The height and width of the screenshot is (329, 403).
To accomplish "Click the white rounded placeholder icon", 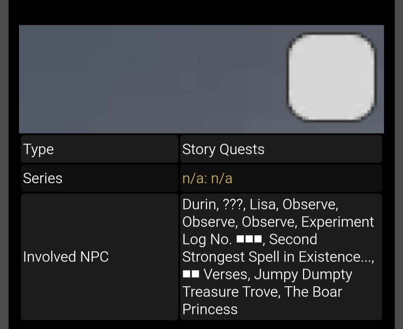I will coord(331,77).
